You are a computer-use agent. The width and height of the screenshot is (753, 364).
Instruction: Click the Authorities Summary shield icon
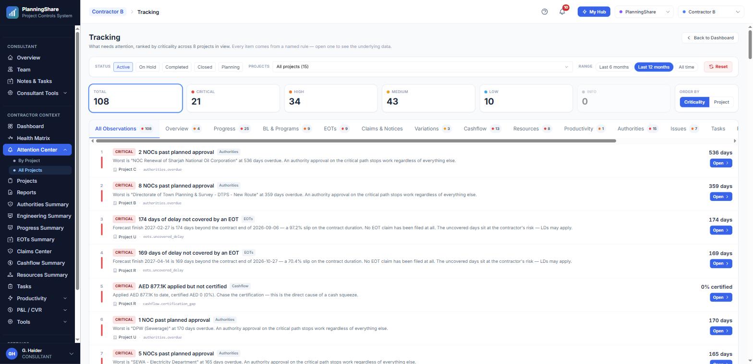[x=11, y=204]
